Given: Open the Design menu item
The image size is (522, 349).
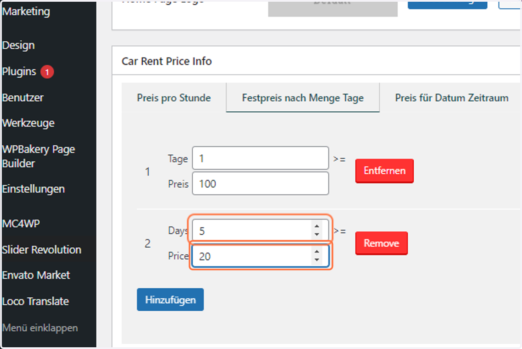Looking at the screenshot, I should pyautogui.click(x=18, y=45).
